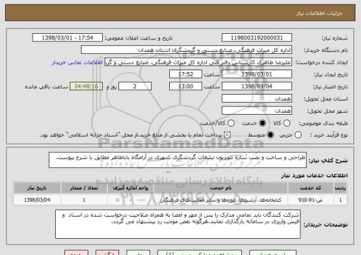Select the خدمت radio button

point(262,123)
